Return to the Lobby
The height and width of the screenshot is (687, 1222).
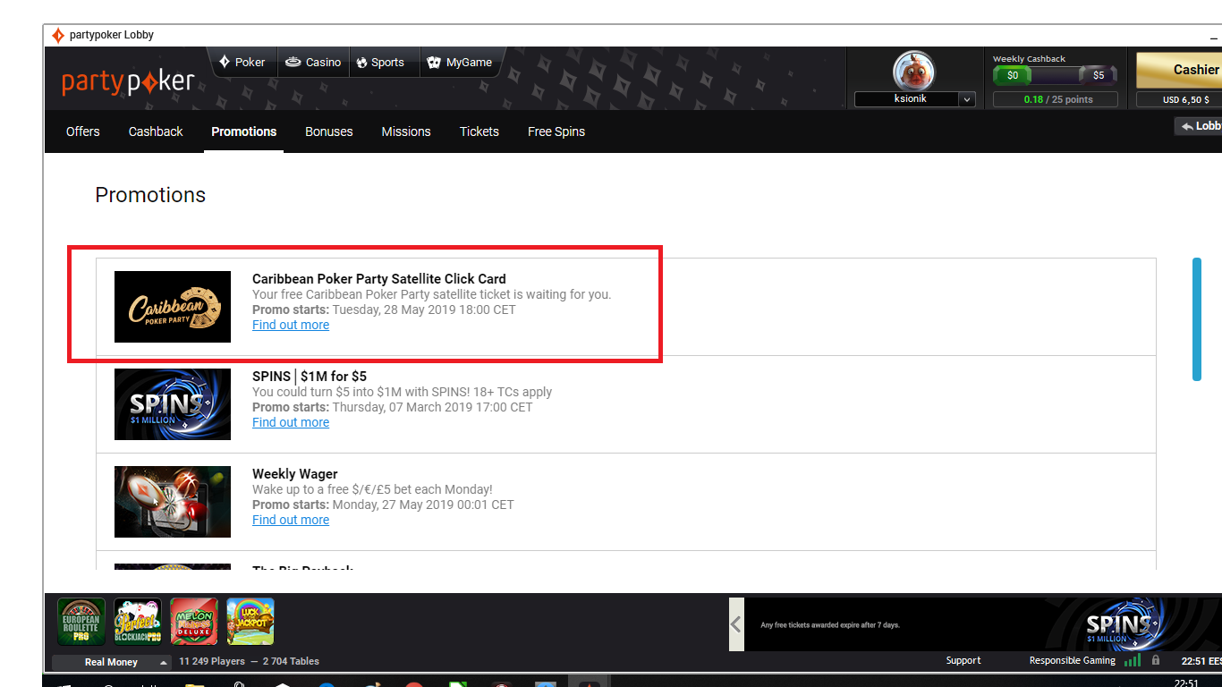[x=1199, y=126]
